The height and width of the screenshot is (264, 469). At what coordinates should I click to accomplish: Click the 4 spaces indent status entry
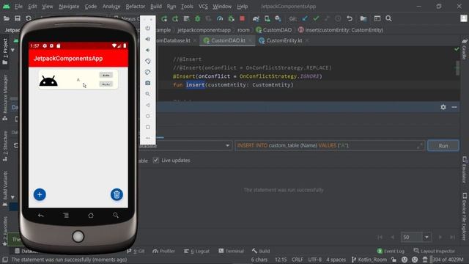coord(336,260)
